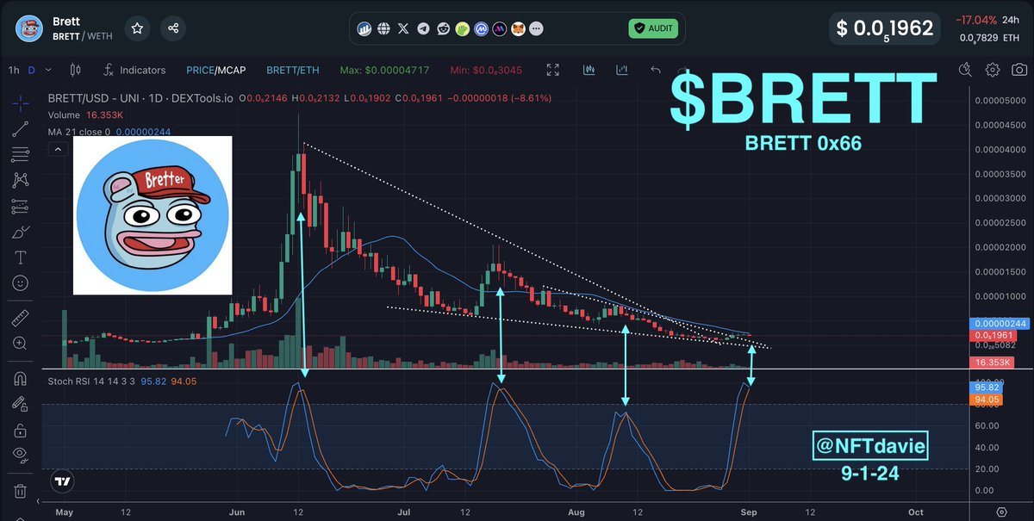The height and width of the screenshot is (521, 1034).
Task: Select the trend line drawing tool
Action: point(19,129)
